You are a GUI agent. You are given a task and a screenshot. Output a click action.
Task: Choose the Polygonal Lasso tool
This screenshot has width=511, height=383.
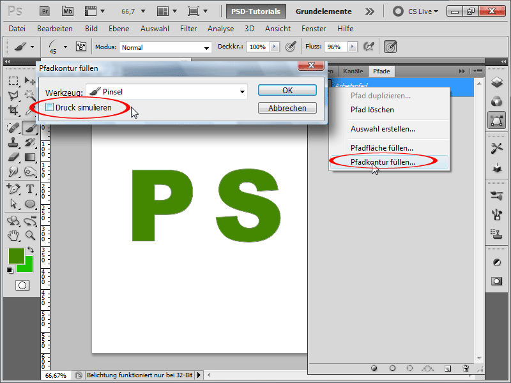pos(13,95)
